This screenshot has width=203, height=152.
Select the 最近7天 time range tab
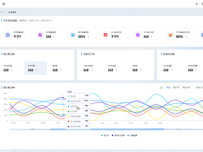coord(176,88)
